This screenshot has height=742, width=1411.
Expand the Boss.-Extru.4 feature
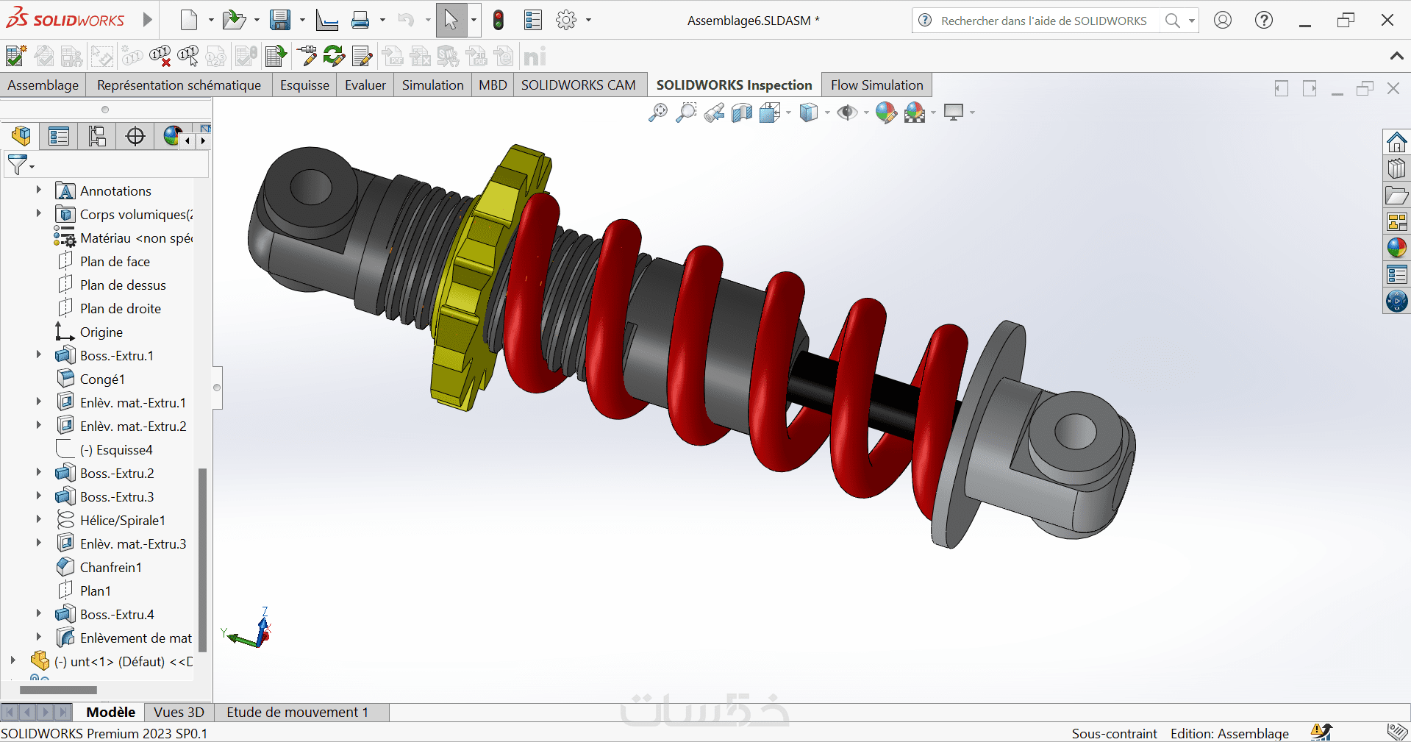click(39, 614)
